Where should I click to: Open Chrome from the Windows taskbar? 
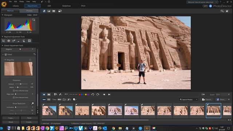[47, 128]
